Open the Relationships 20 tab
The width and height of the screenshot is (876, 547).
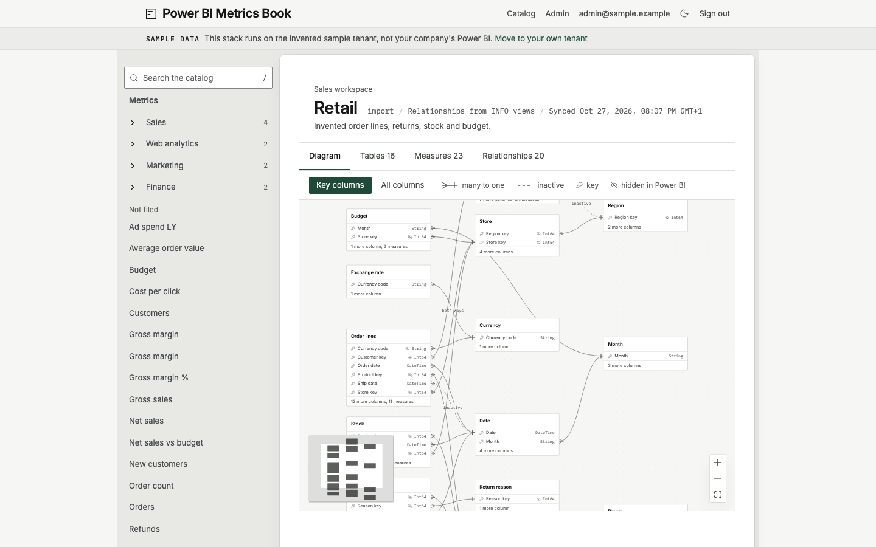click(513, 156)
